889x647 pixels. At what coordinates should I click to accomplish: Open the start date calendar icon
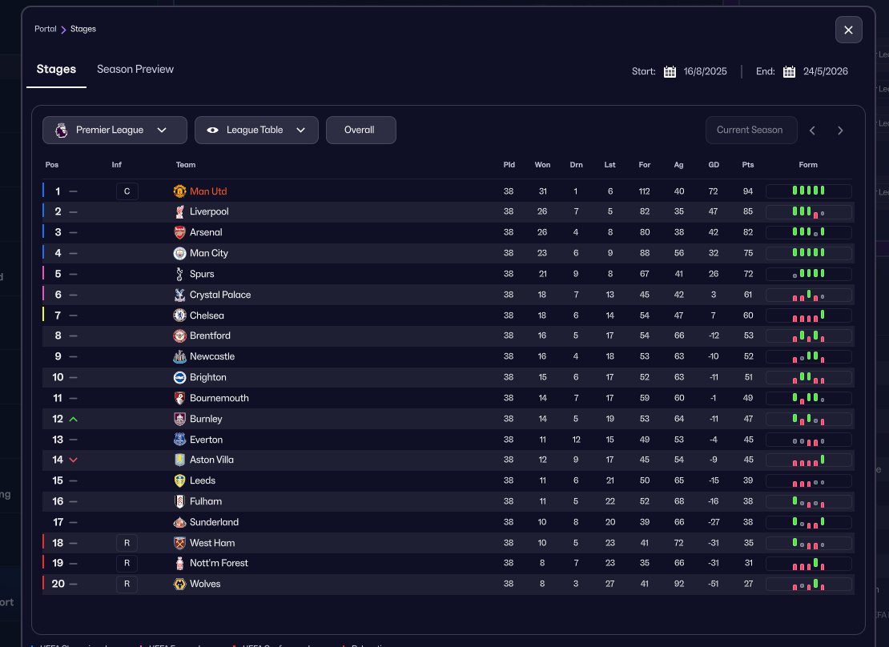(x=670, y=71)
